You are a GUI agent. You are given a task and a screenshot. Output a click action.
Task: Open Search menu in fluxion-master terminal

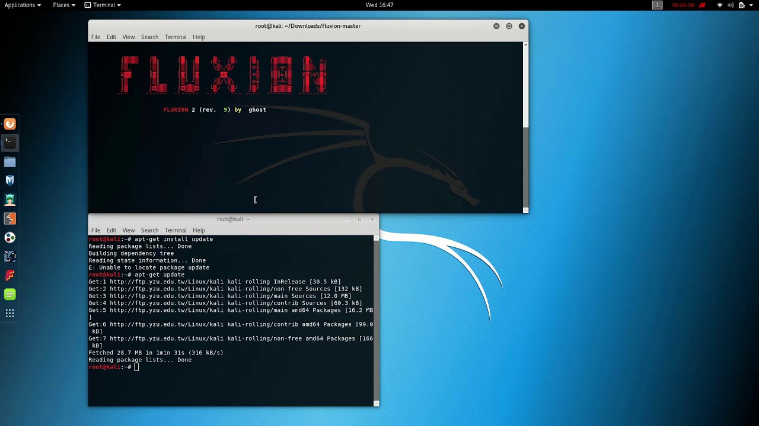[x=149, y=37]
